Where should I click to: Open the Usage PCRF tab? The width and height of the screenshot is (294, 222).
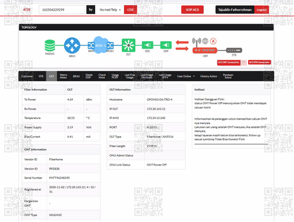(x=115, y=76)
